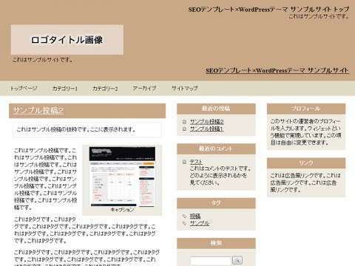This screenshot has width=355, height=266.
Task: Open the カテゴリー2 menu item
Action: 105,88
